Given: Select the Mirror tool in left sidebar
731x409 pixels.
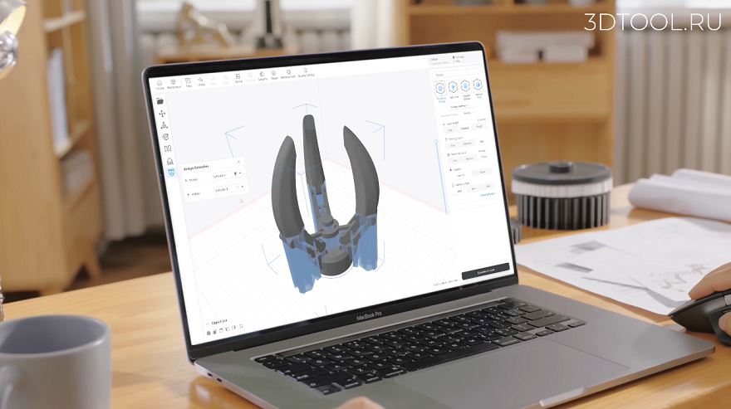Looking at the screenshot, I should [167, 149].
